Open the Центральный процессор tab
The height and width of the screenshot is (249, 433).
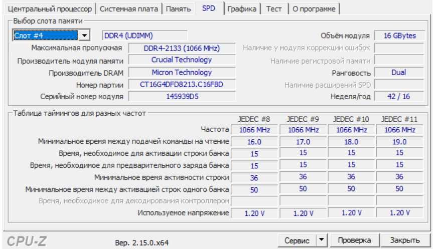click(x=50, y=9)
